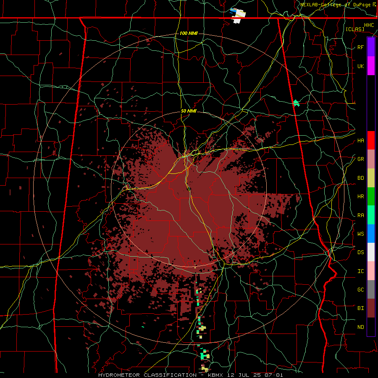Click the HYDROMETEOR CLASSIFICATION title text
The image size is (378, 378).
147,375
